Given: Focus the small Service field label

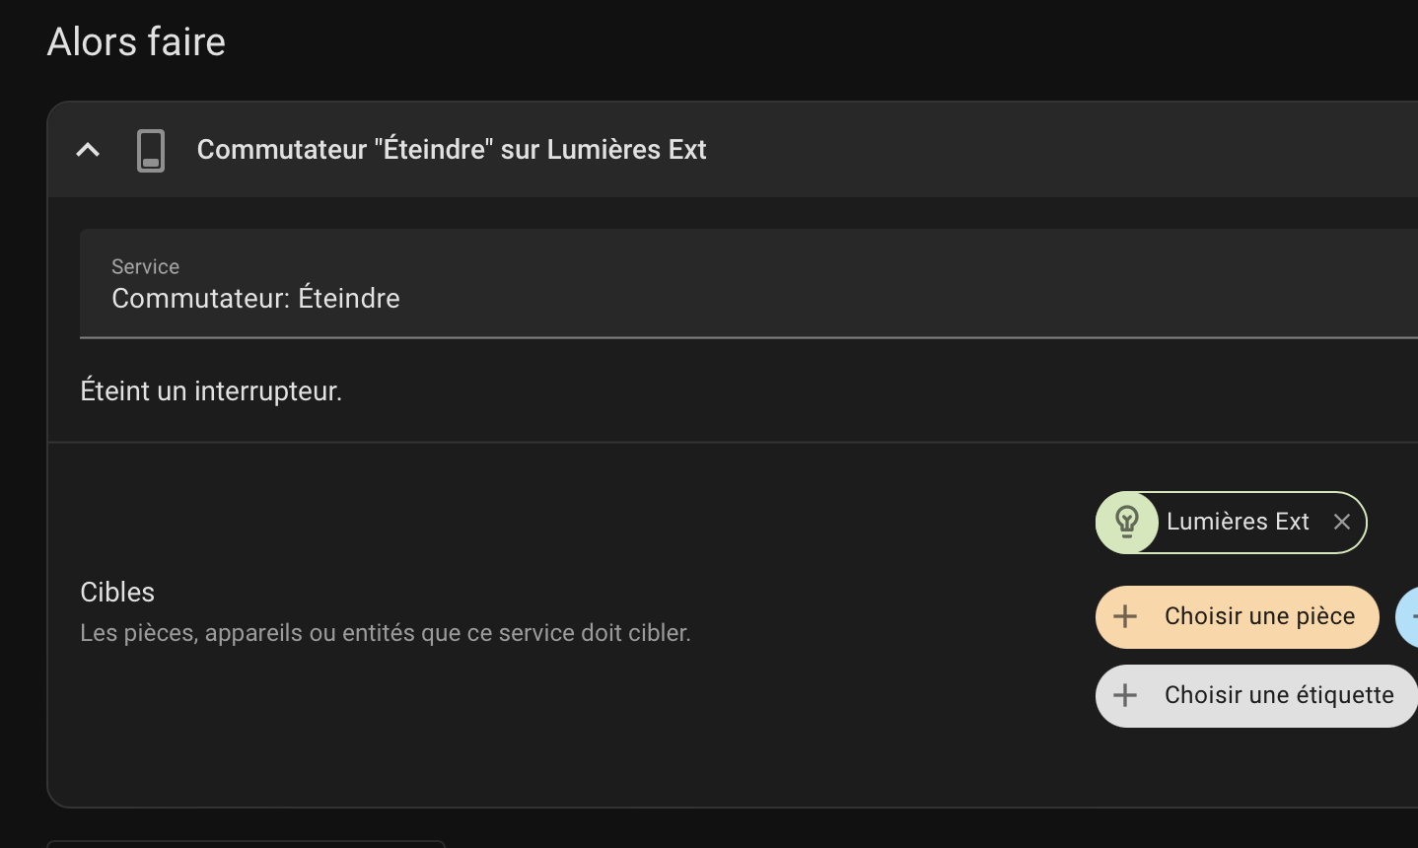Looking at the screenshot, I should [x=145, y=267].
